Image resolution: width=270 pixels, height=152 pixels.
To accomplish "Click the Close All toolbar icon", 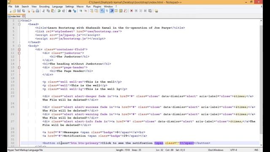I will click(x=33, y=11).
